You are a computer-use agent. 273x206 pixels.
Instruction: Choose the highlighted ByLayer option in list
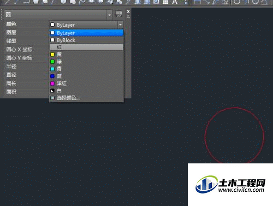tap(86, 33)
